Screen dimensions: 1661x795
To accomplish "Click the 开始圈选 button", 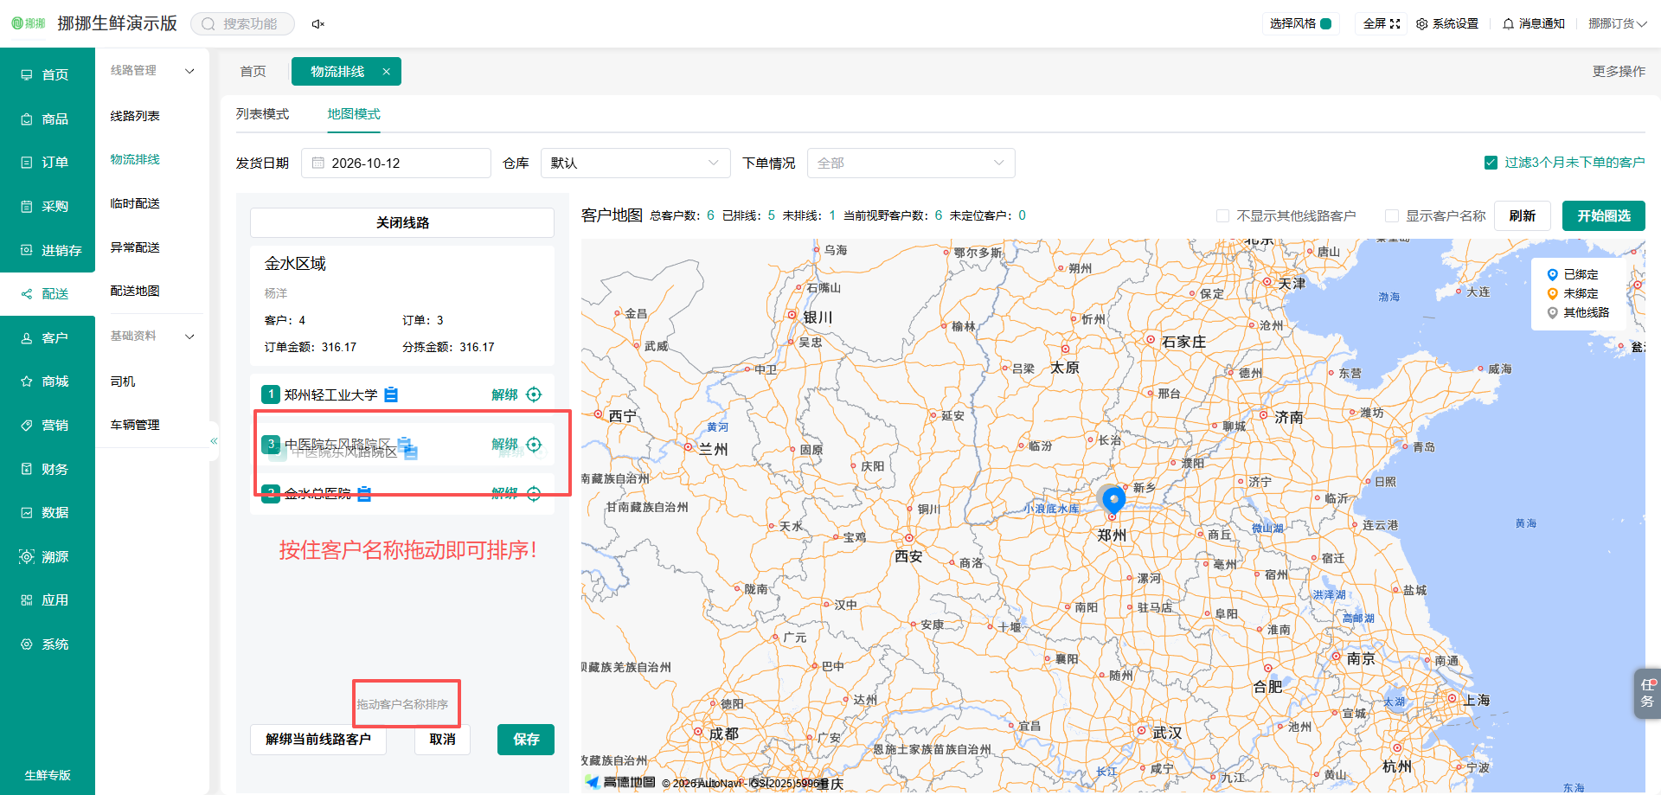I will click(1604, 216).
